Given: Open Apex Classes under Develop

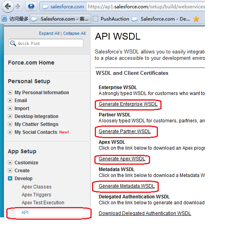Looking at the screenshot, I should pos(36,187).
